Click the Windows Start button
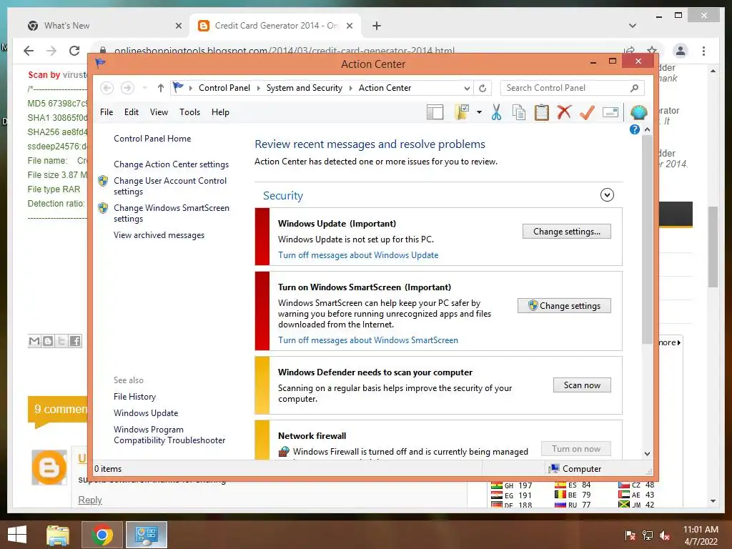 17,535
